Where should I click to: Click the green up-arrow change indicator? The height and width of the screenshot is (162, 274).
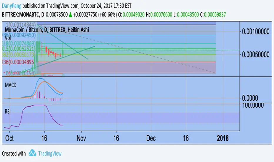pyautogui.click(x=71, y=14)
